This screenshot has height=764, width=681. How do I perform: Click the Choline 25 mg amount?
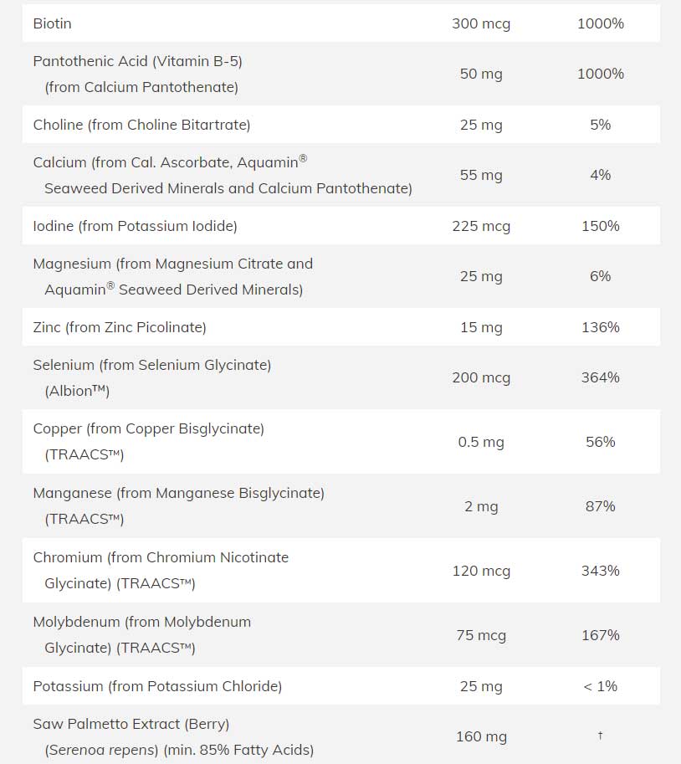[x=480, y=125]
